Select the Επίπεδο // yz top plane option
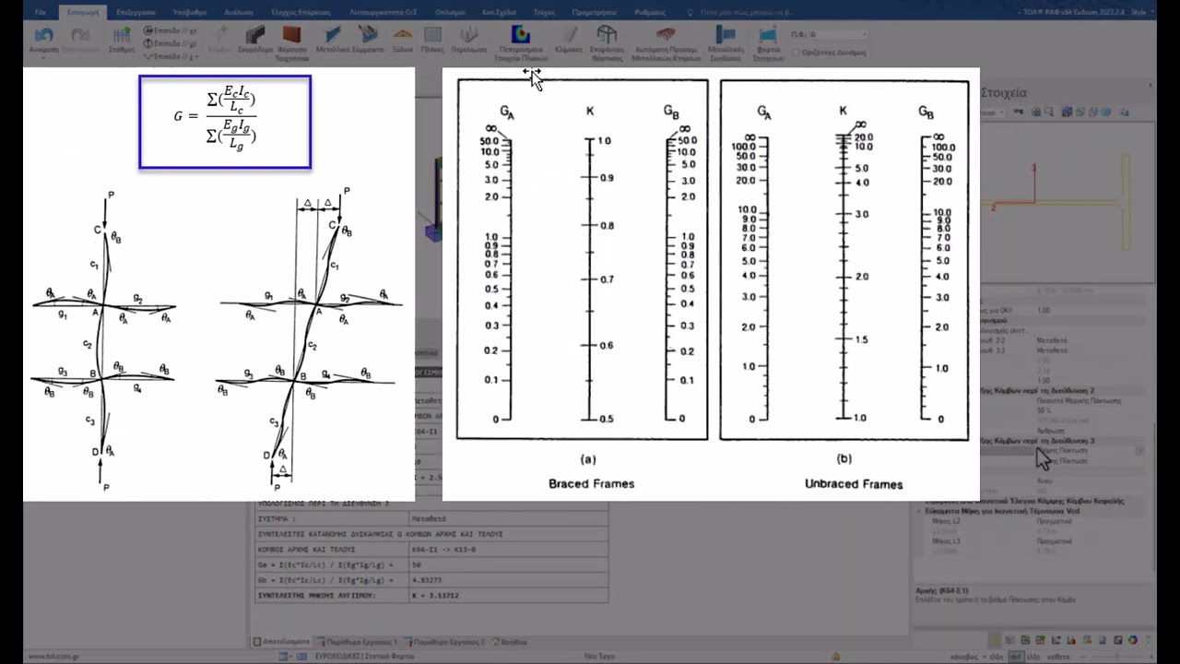 pyautogui.click(x=170, y=30)
